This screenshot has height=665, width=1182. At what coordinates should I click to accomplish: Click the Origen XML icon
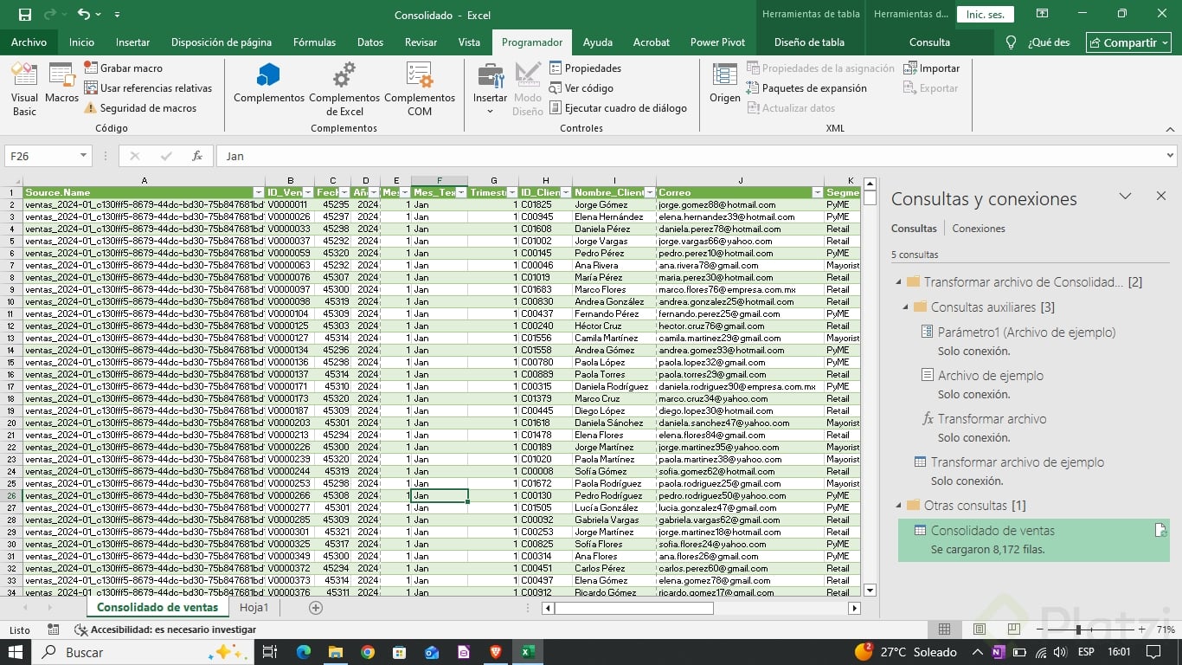[x=724, y=84]
